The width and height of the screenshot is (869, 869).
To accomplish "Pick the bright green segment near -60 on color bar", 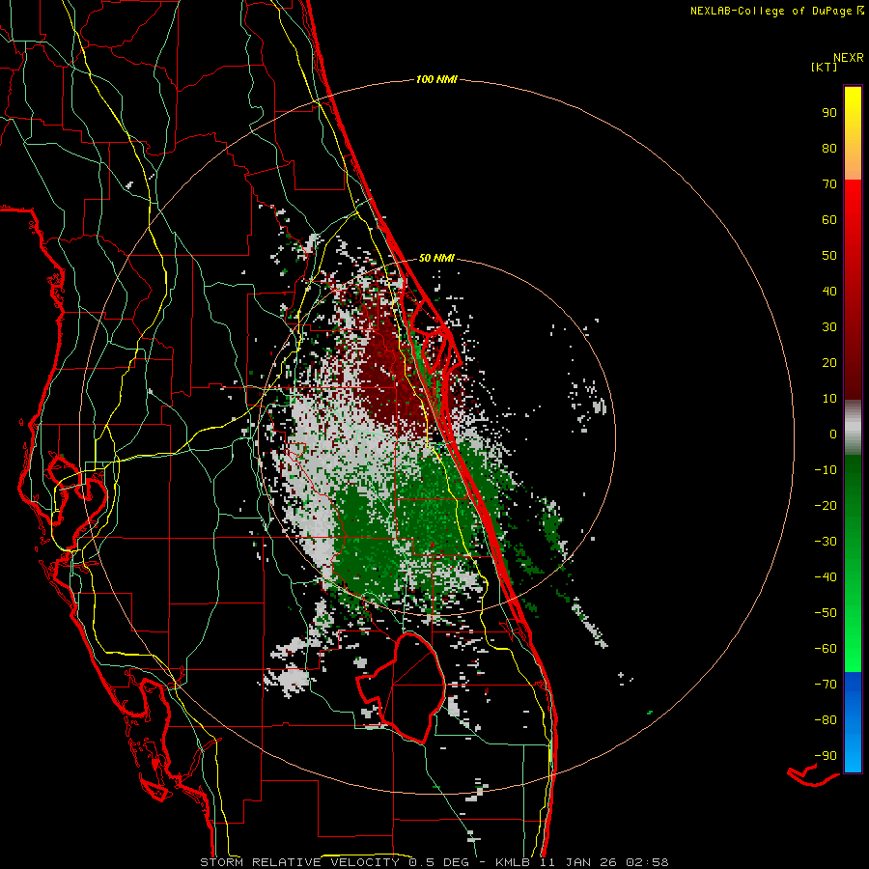I will (x=853, y=649).
